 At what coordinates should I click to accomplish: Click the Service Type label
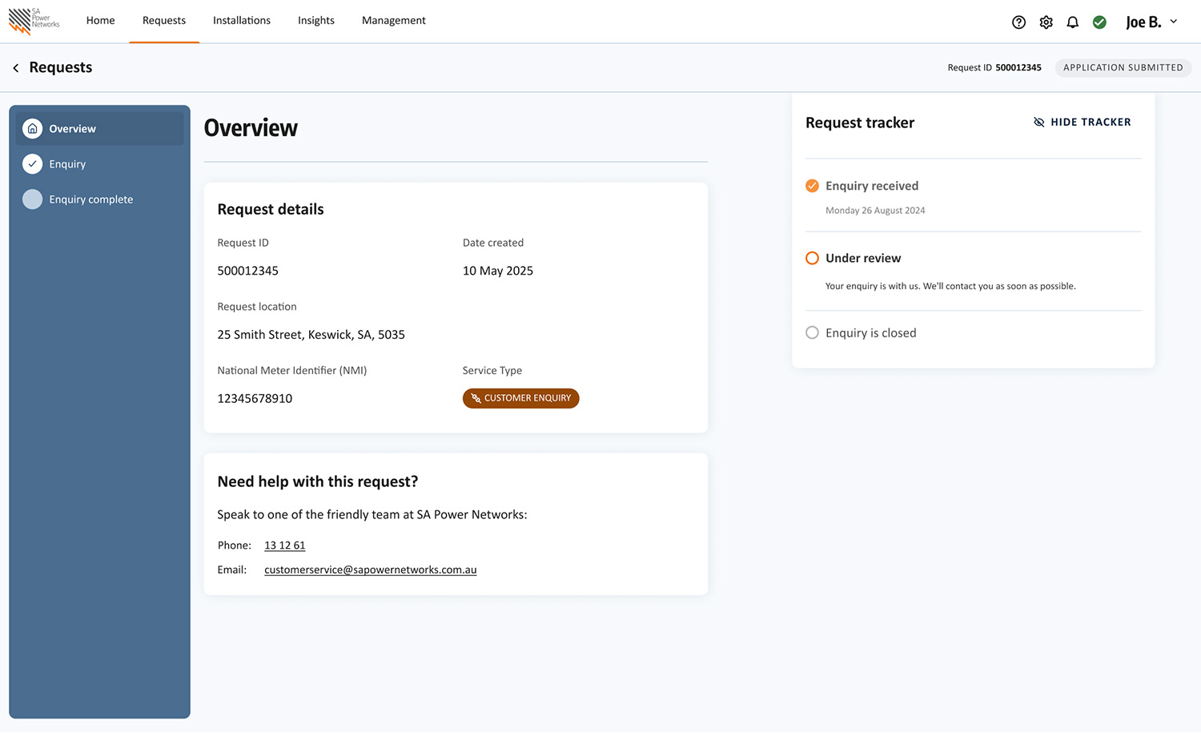click(492, 371)
